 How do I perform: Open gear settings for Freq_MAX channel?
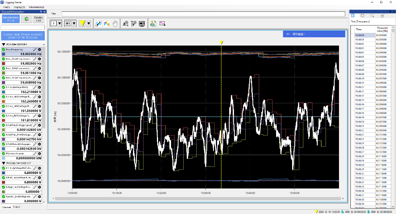coord(39,59)
